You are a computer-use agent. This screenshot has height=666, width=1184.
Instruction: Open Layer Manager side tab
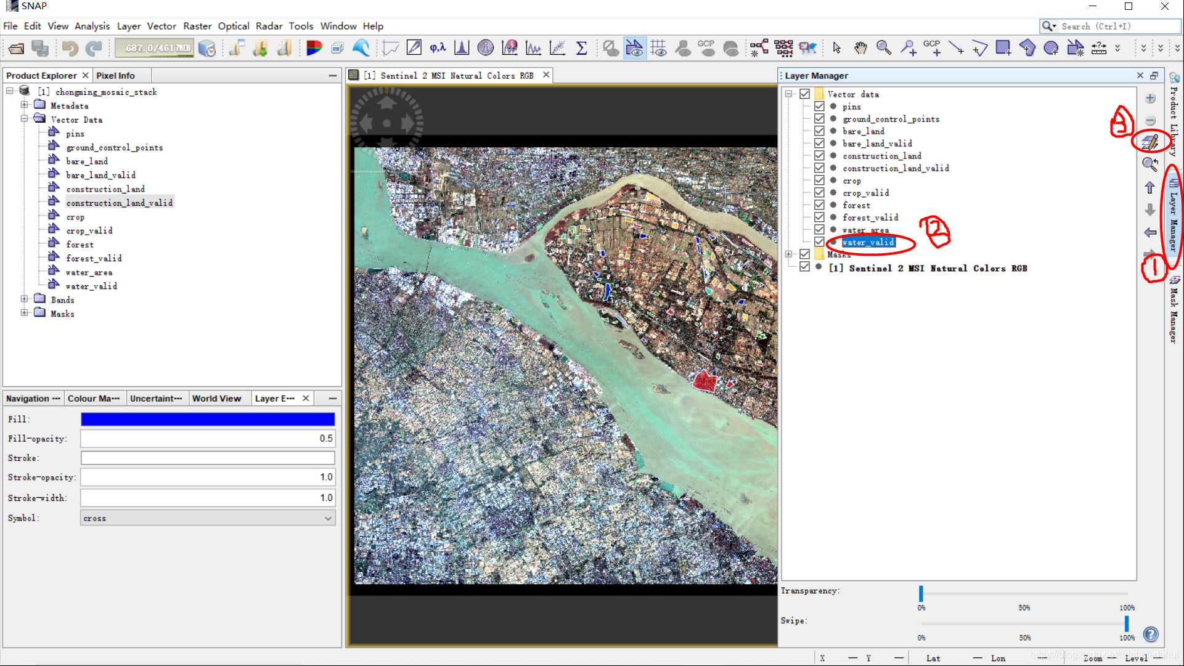click(x=1174, y=214)
